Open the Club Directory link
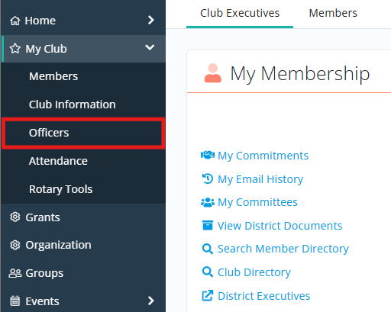Image resolution: width=391 pixels, height=312 pixels. (254, 272)
